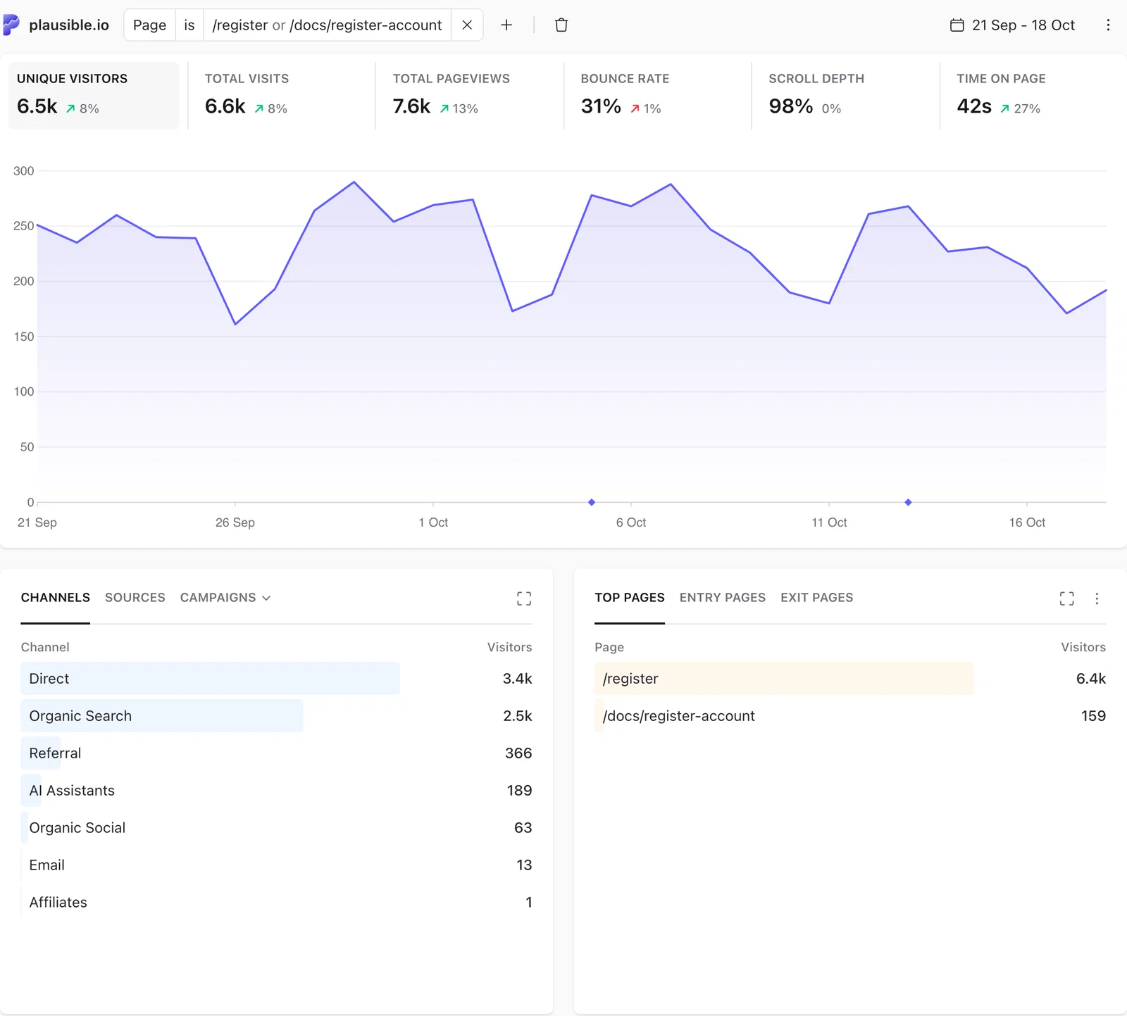Screen dimensions: 1127x1016
Task: Click the filter 'is' operator
Action: click(189, 25)
